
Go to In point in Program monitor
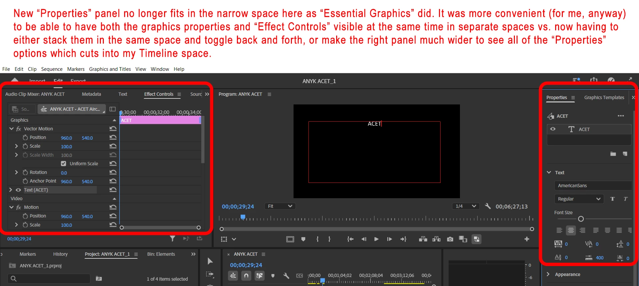[350, 239]
